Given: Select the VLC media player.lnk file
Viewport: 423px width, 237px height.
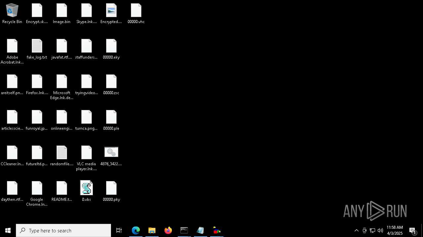Looking at the screenshot, I should pos(87,158).
